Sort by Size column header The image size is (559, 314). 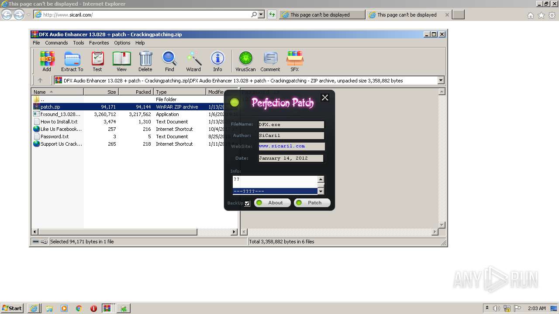click(101, 92)
